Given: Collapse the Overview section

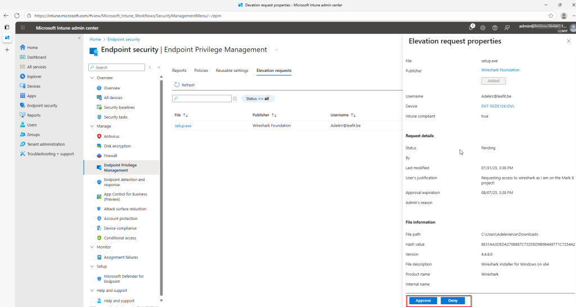Looking at the screenshot, I should [x=92, y=78].
